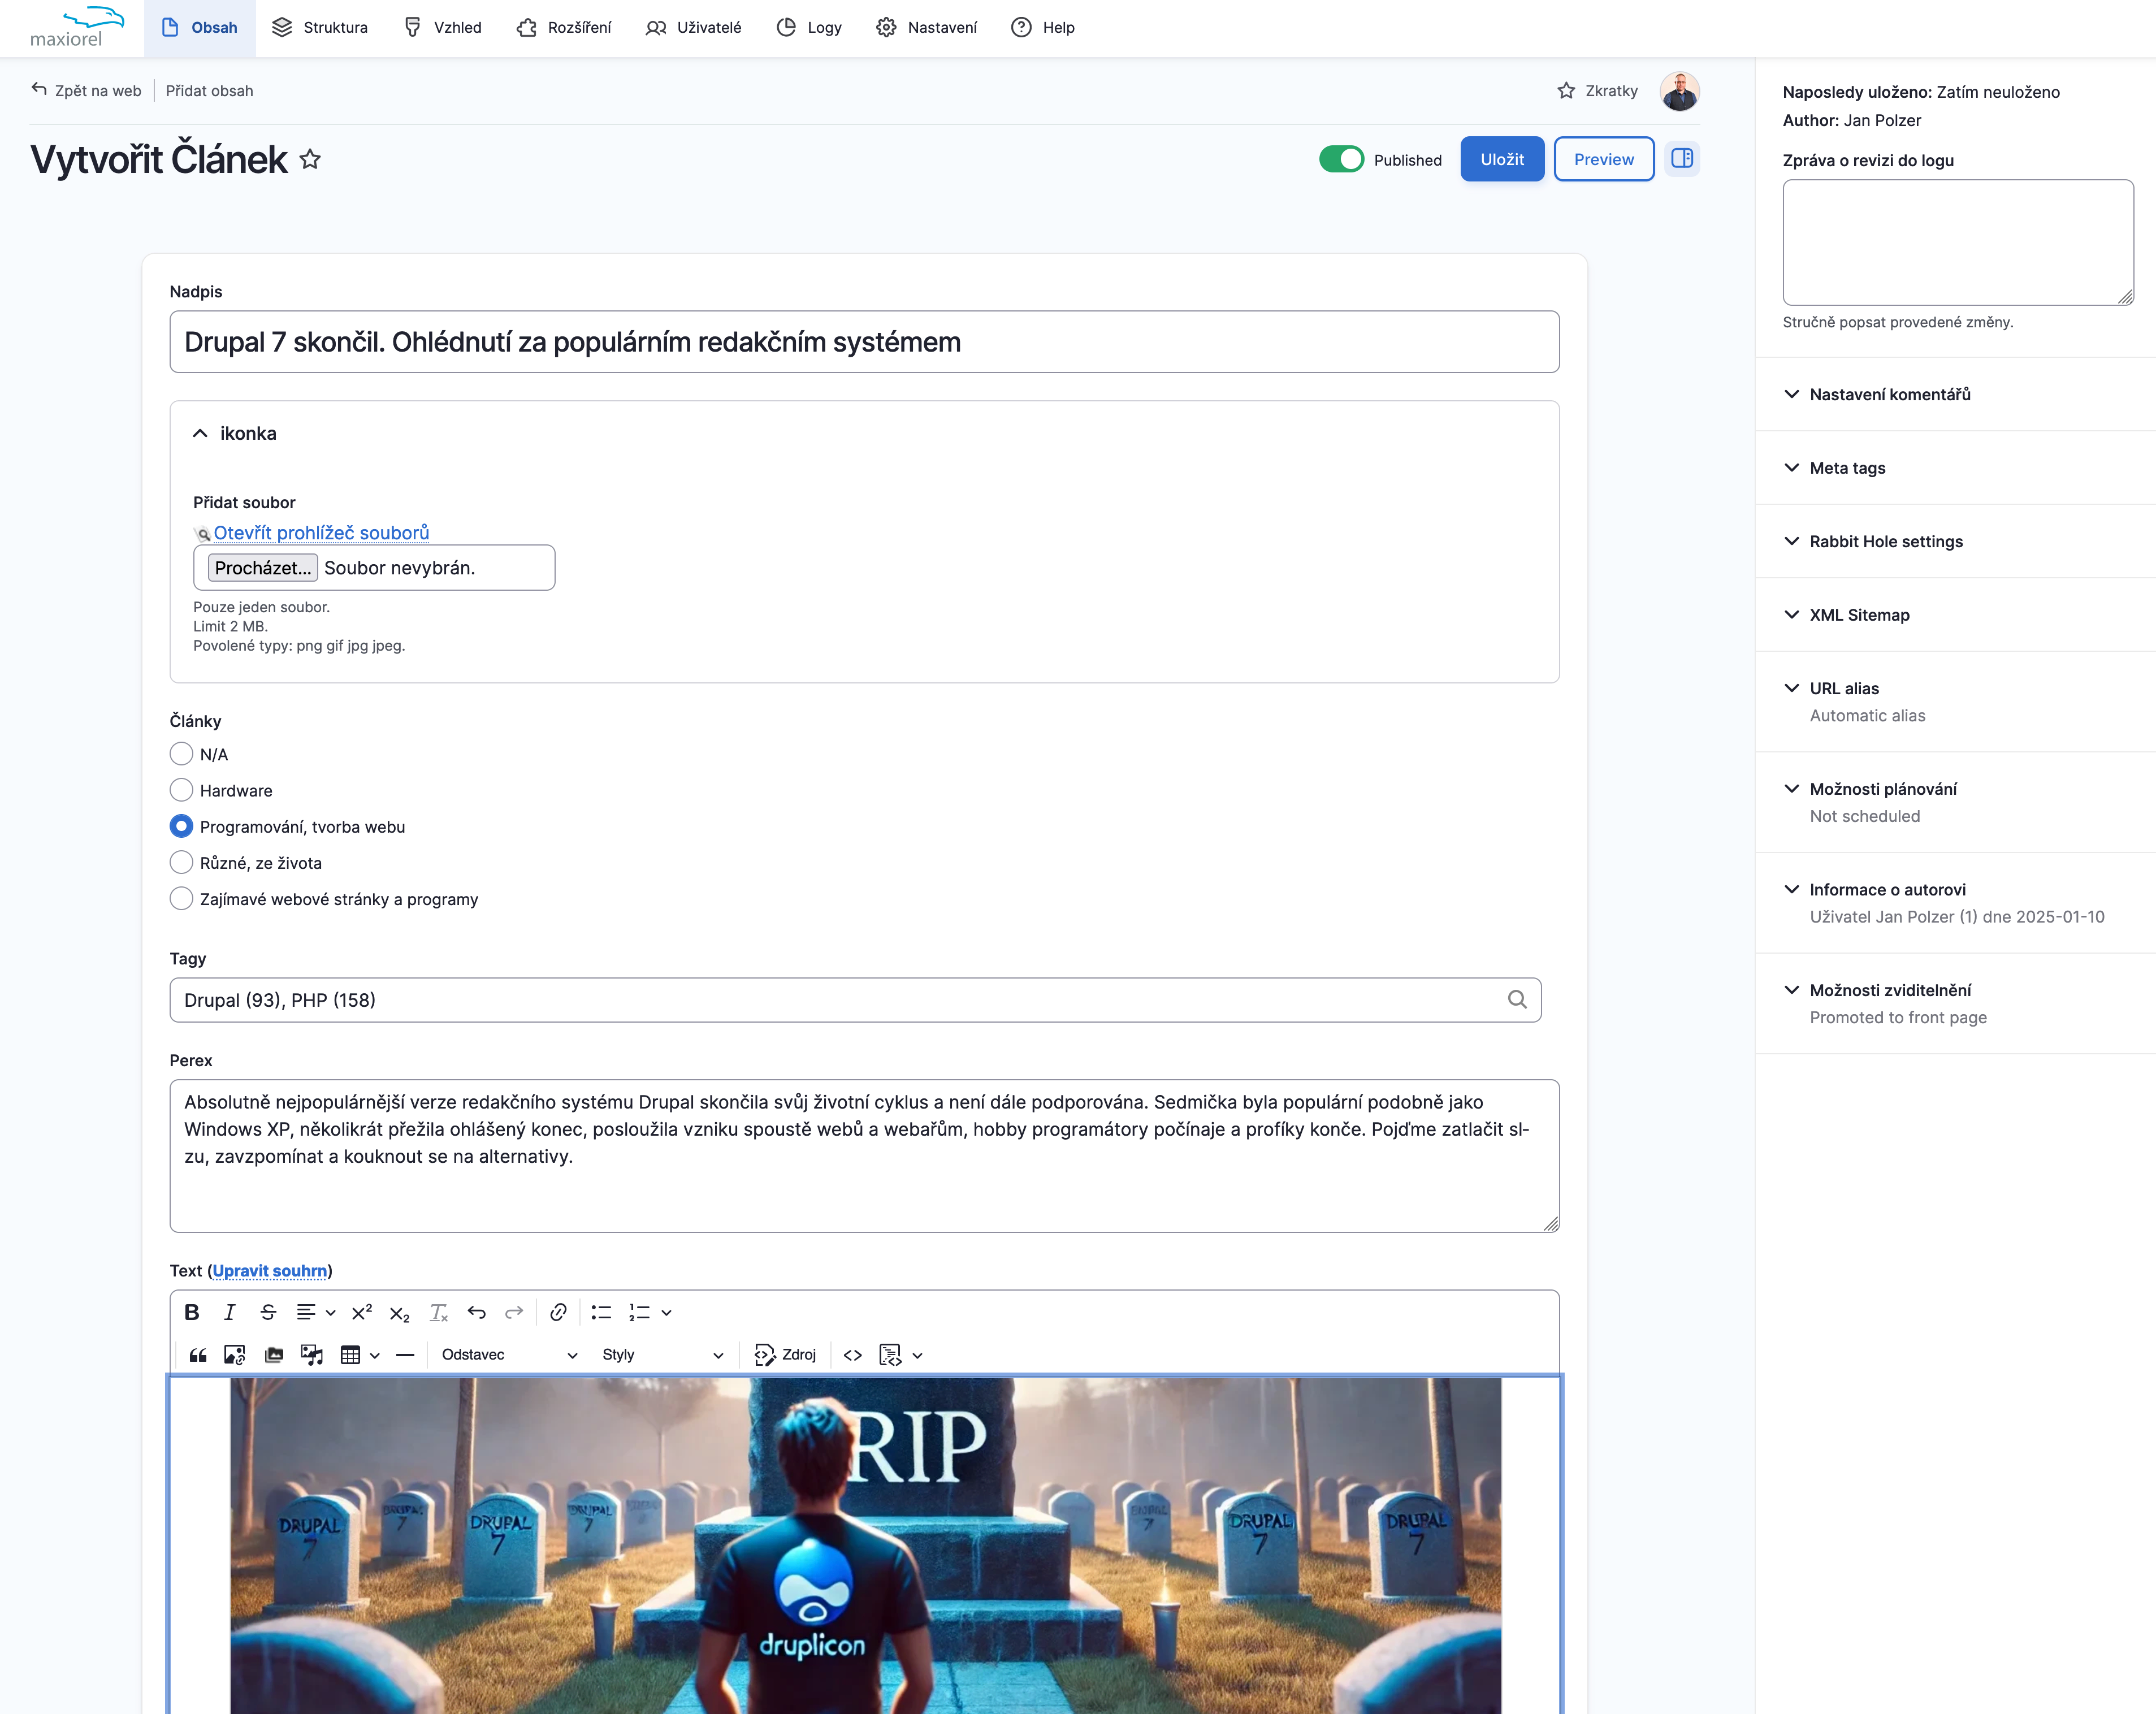
Task: Remove text formatting
Action: click(x=438, y=1312)
